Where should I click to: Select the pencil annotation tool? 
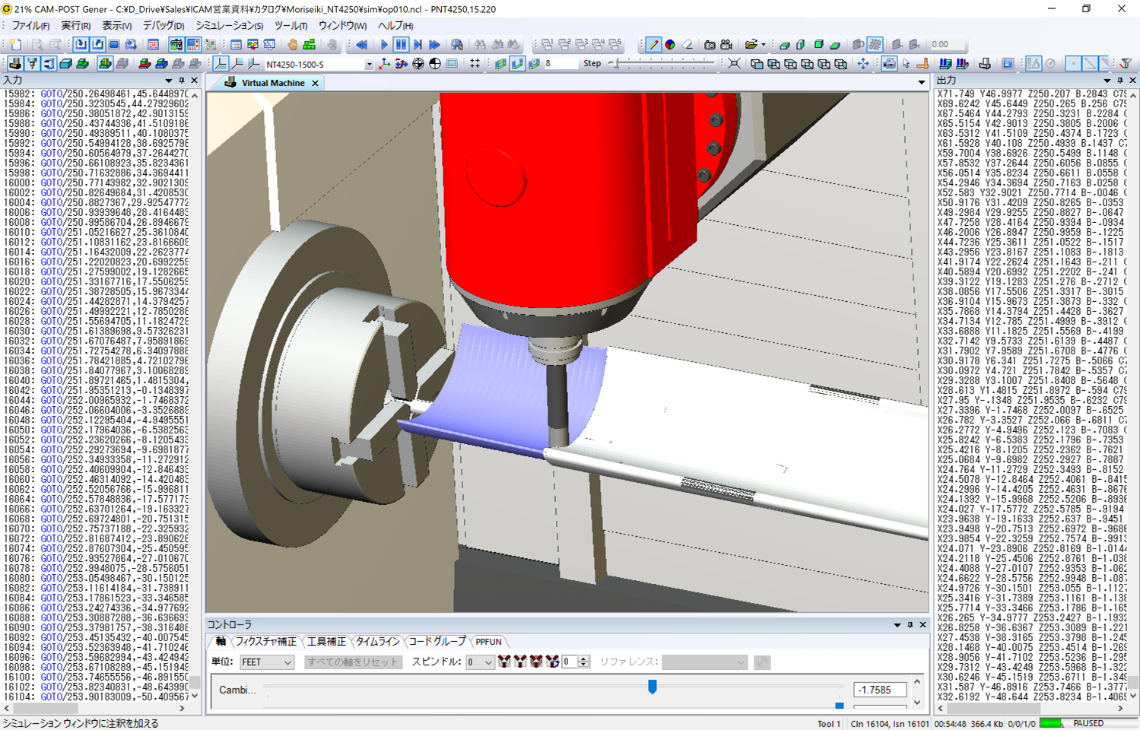click(653, 45)
